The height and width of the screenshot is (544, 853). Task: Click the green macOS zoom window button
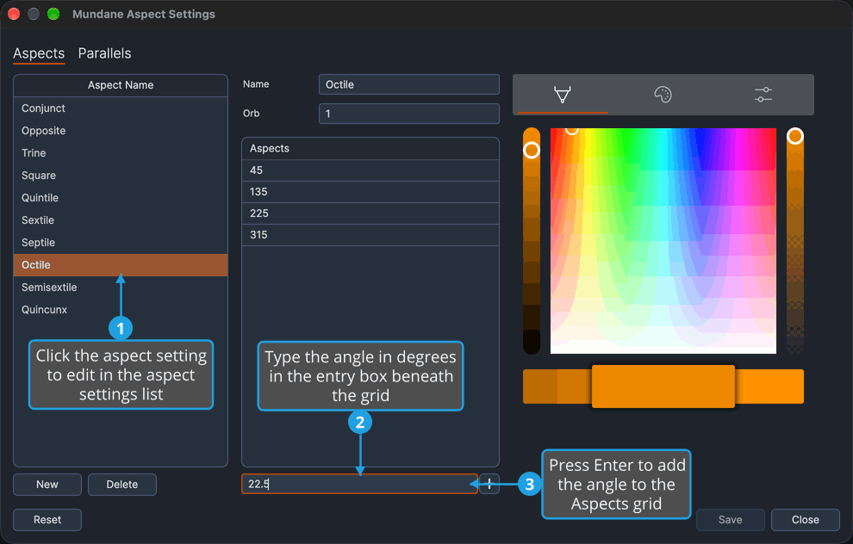click(53, 14)
